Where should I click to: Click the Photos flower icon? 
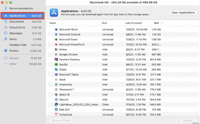tap(5, 51)
